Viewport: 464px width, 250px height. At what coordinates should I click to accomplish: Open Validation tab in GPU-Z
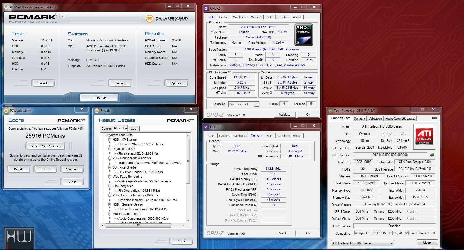(x=375, y=118)
